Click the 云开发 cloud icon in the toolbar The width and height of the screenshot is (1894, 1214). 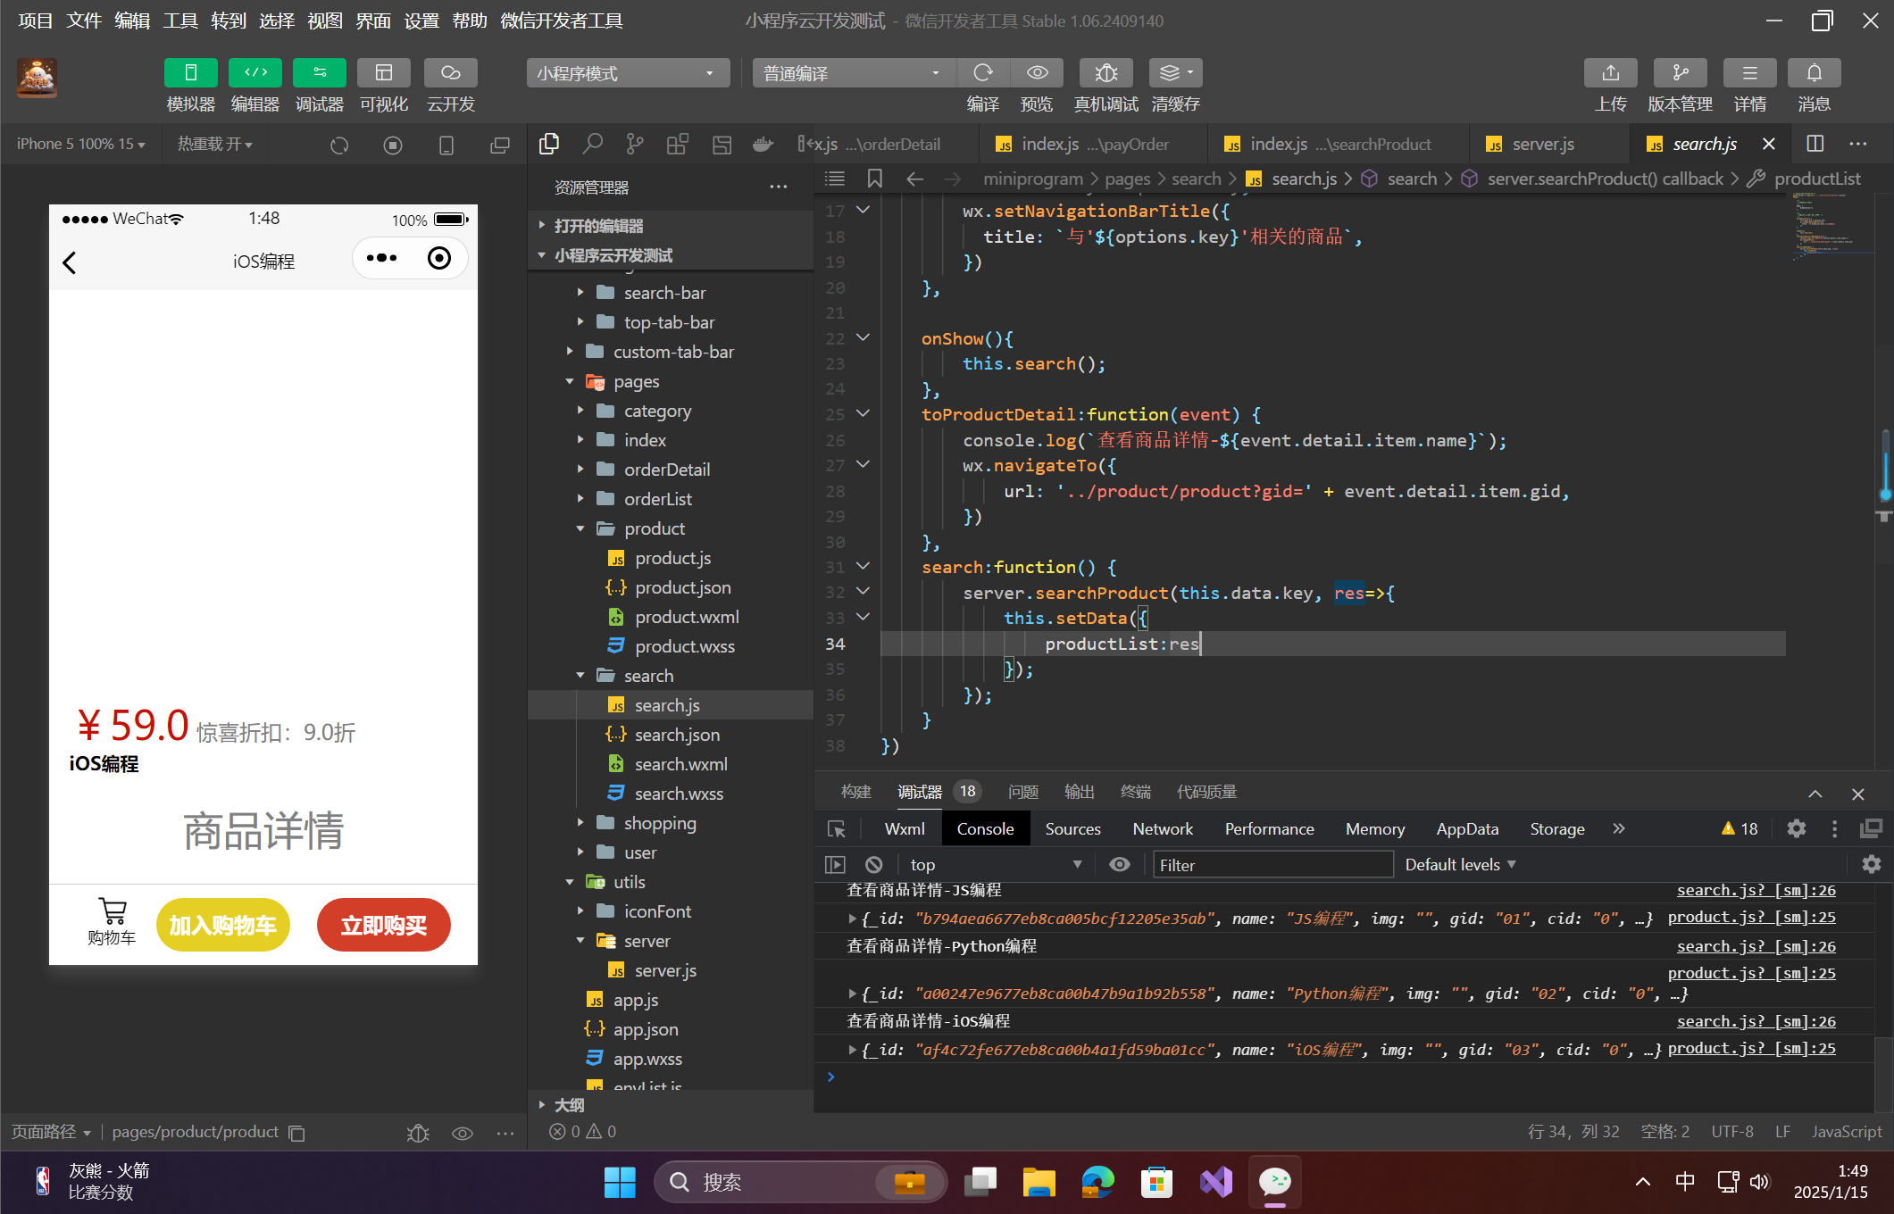click(x=450, y=73)
